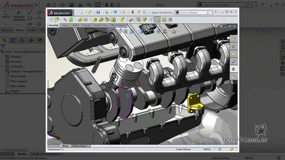Click Rebuild traffic-light icon in front window
Screen dimensions: 285x160
tap(133, 12)
